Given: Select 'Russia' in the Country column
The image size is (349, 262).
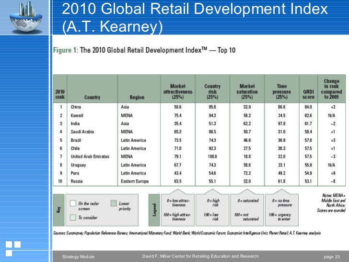Looking at the screenshot, I should (76, 181).
